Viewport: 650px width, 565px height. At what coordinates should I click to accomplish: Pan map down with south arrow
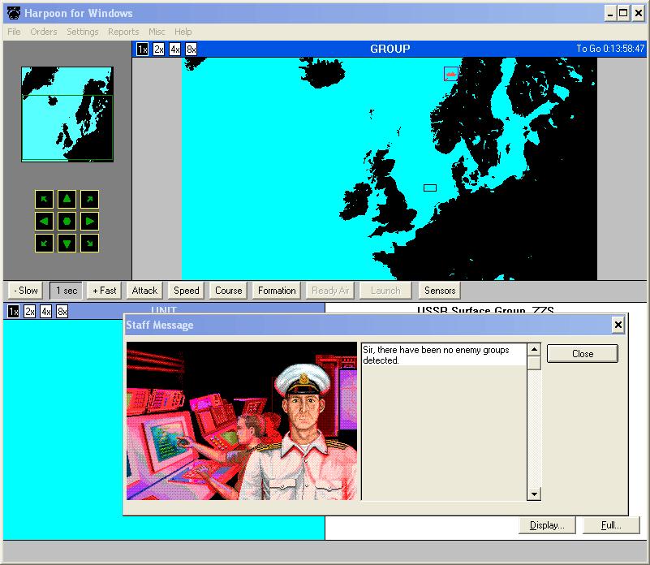67,243
